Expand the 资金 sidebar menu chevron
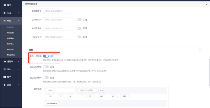The width and height of the screenshot is (210, 108). click(19, 69)
